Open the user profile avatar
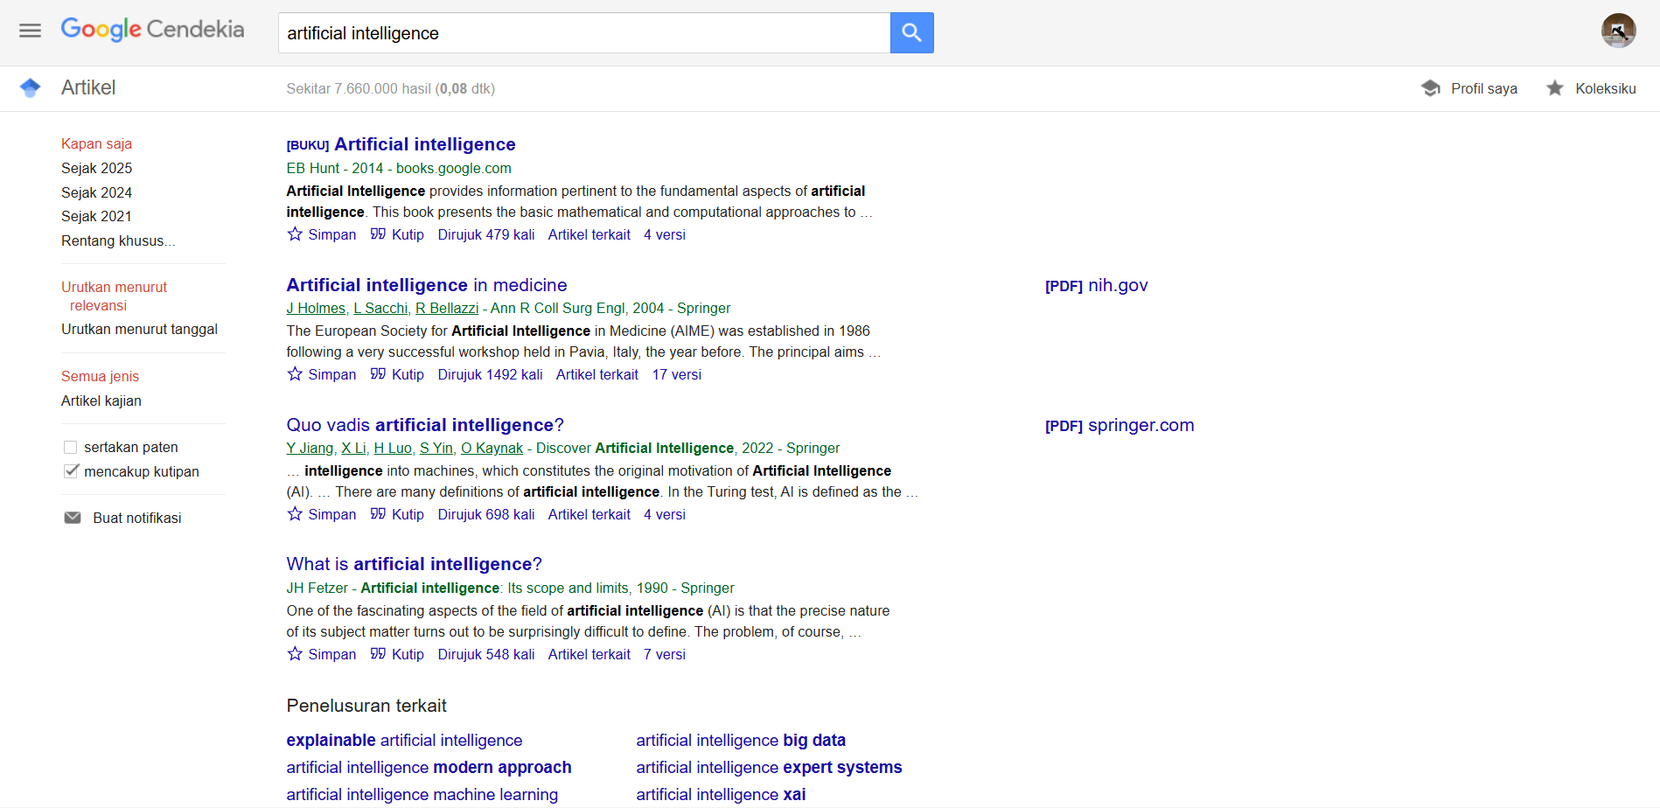1660x808 pixels. tap(1618, 31)
